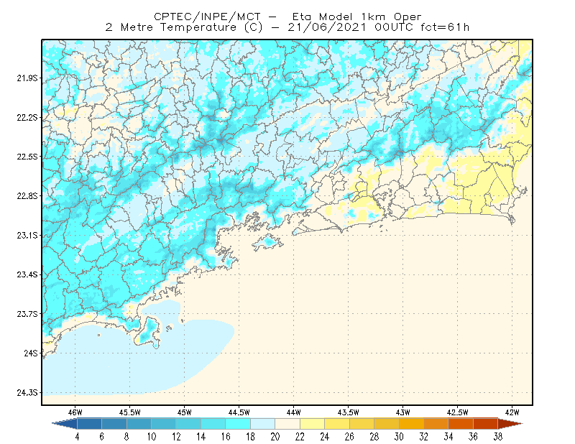Click the light blue 18-20 legend swatch
The width and height of the screenshot is (575, 444).
(263, 424)
